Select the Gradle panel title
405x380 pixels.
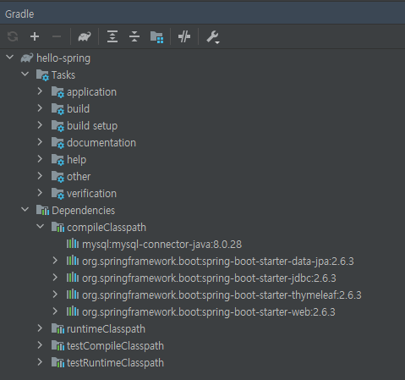(19, 14)
